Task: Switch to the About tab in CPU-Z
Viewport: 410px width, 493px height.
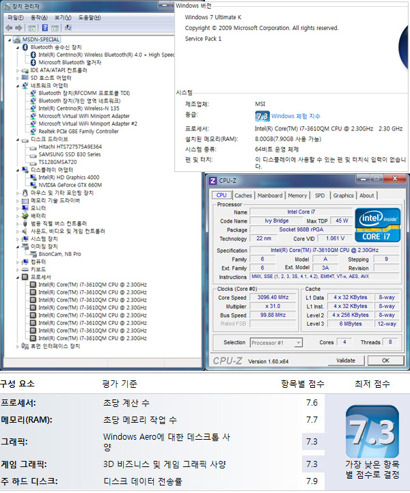Action: (366, 195)
